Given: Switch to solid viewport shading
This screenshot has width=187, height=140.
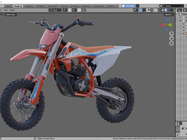Looking at the screenshot, I should [163, 10].
